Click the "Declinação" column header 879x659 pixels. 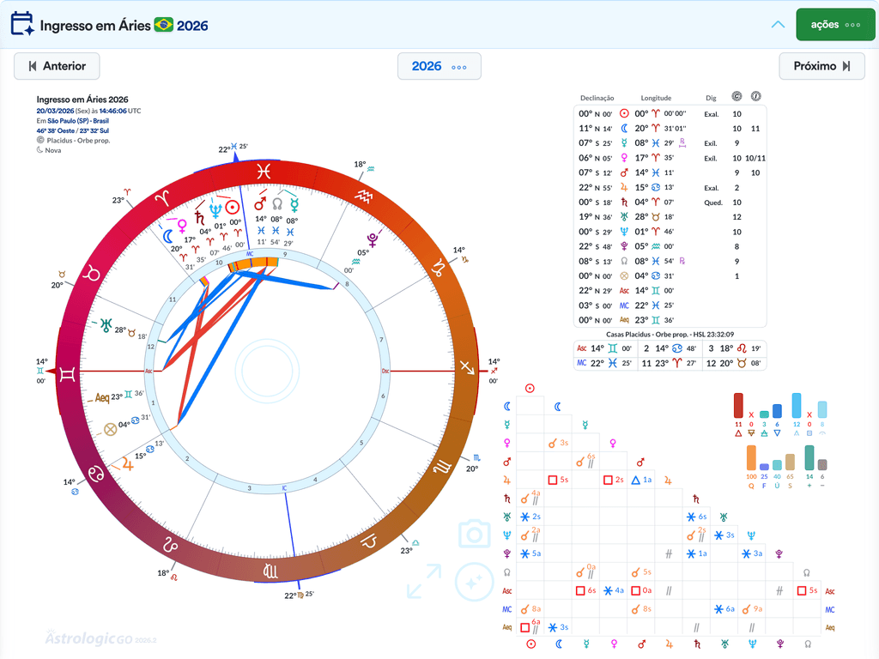point(597,98)
